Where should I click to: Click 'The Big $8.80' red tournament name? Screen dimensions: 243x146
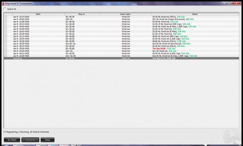pos(159,49)
